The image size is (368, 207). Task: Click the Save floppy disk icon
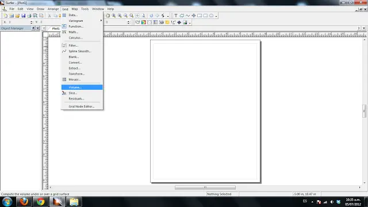[23, 16]
